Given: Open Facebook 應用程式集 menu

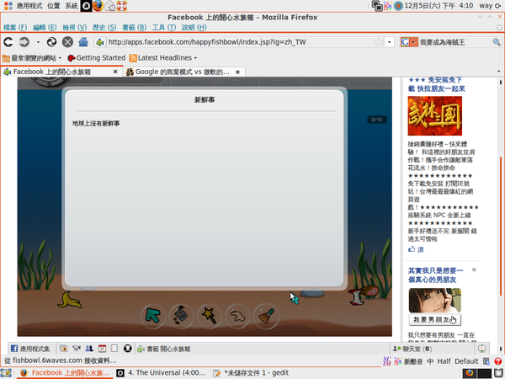Looking at the screenshot, I should [x=30, y=349].
